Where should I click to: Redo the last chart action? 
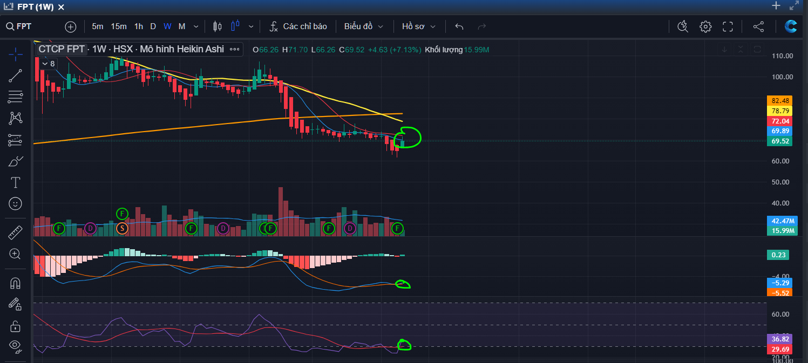(482, 26)
